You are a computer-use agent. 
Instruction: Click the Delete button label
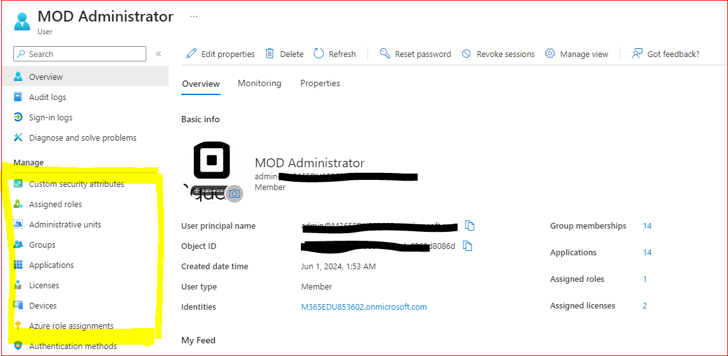tap(291, 54)
